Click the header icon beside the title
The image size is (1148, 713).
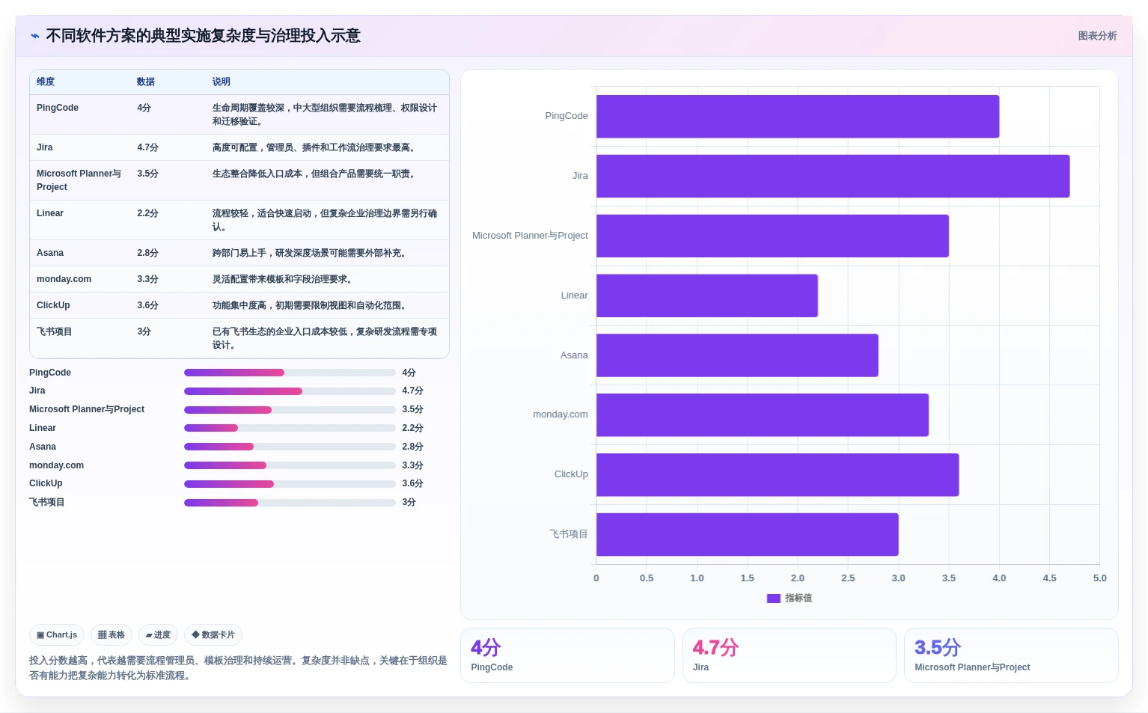[x=34, y=36]
